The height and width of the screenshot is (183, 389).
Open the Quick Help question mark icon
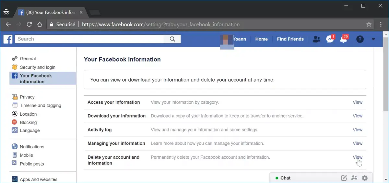[360, 39]
